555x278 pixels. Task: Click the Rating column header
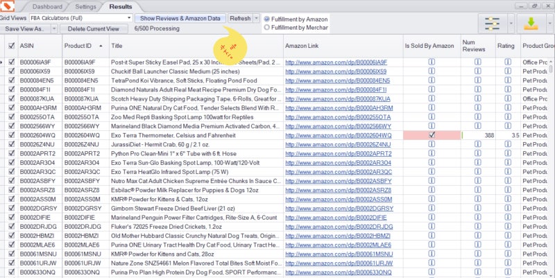click(508, 46)
